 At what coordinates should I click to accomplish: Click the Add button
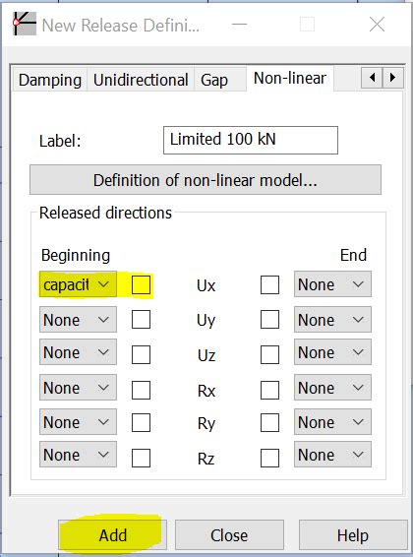point(112,535)
